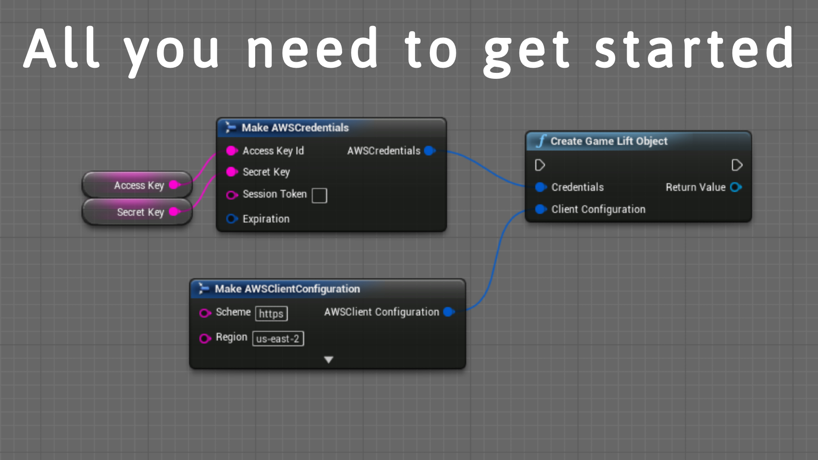Click the Region input pin

205,338
